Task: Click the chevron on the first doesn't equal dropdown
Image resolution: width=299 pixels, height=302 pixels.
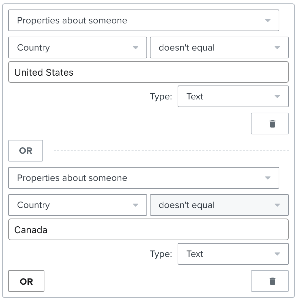Action: pyautogui.click(x=277, y=48)
